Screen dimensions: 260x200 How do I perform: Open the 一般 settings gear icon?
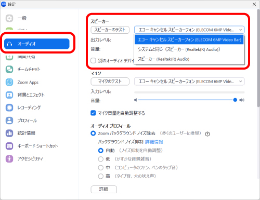[x=9, y=18]
